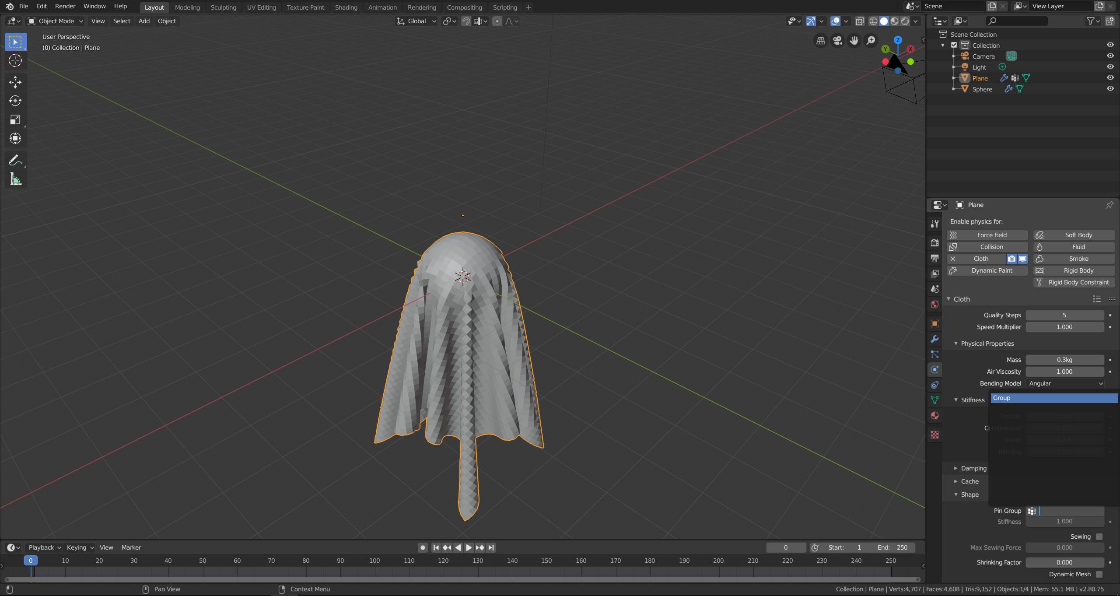Select the Group entry in dropdown list

[x=1054, y=398]
